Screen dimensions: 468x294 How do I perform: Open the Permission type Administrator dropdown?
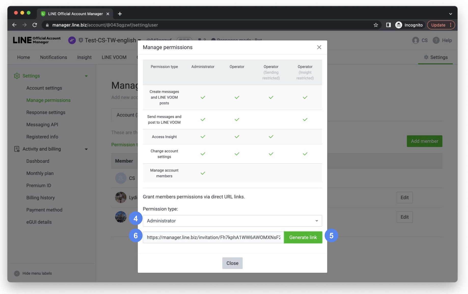pyautogui.click(x=232, y=221)
